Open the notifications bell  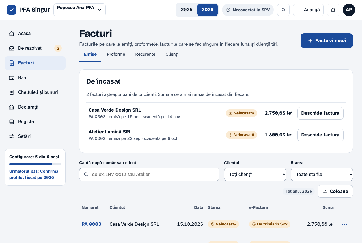(333, 10)
